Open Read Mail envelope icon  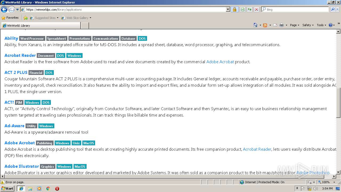coord(275,25)
